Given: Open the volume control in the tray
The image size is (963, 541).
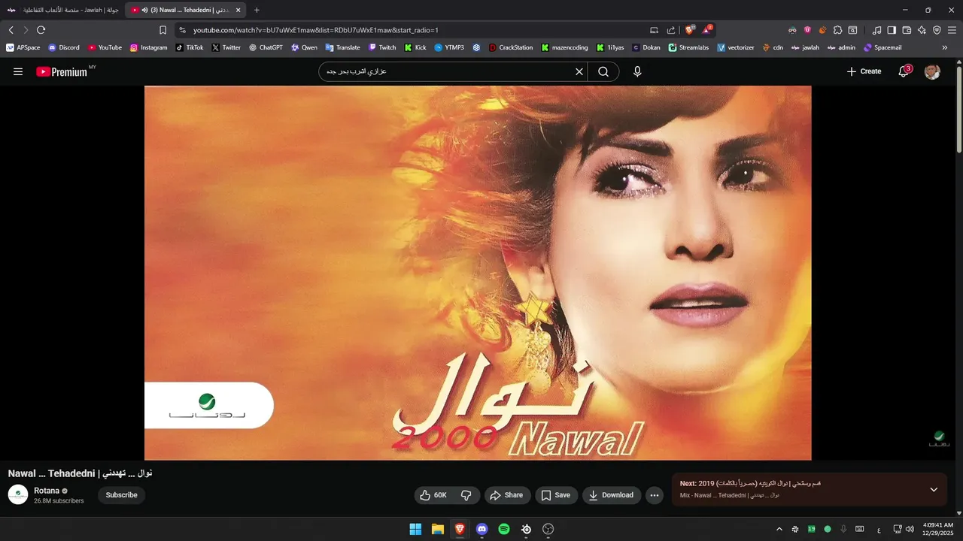Looking at the screenshot, I should pyautogui.click(x=910, y=529).
